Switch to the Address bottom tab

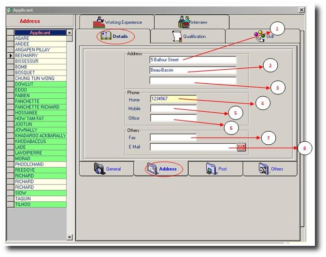click(x=161, y=169)
